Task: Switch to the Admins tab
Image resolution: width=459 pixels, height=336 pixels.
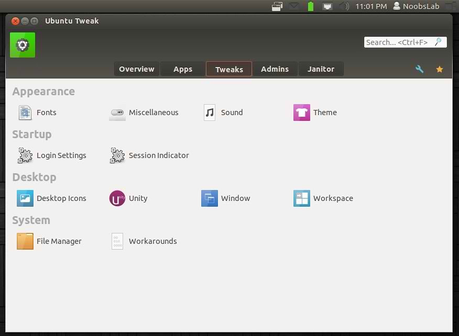Action: (x=275, y=69)
